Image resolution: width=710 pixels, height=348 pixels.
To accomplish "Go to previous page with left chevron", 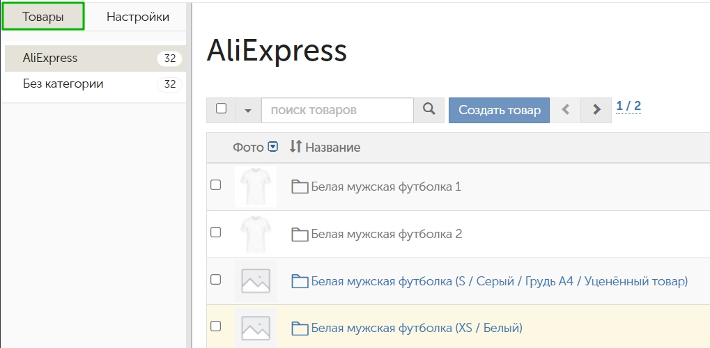I will point(565,110).
